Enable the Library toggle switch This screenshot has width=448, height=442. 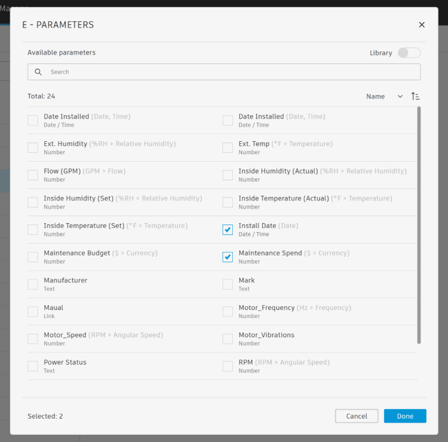pos(409,53)
